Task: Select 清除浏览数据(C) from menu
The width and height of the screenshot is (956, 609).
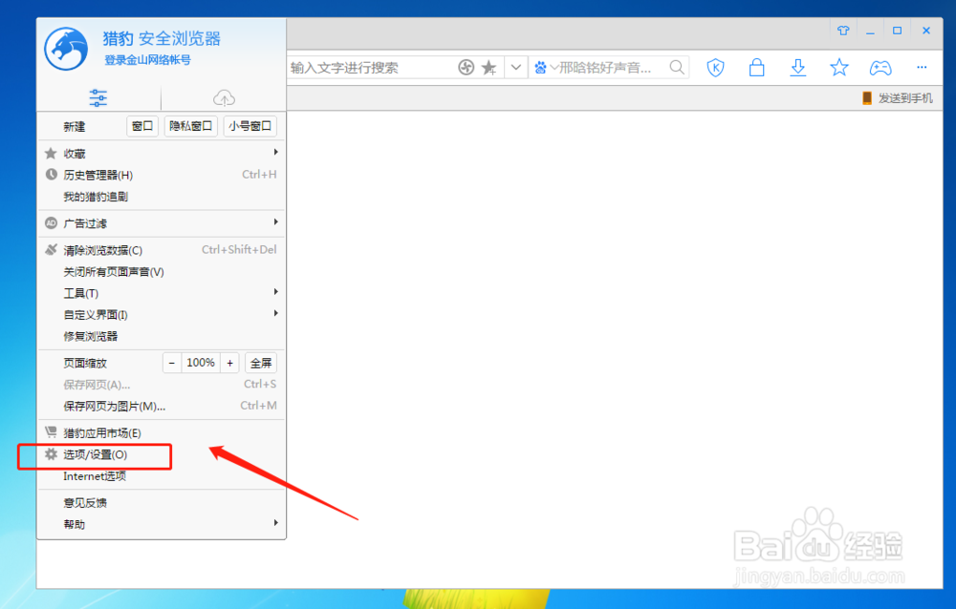Action: [100, 249]
